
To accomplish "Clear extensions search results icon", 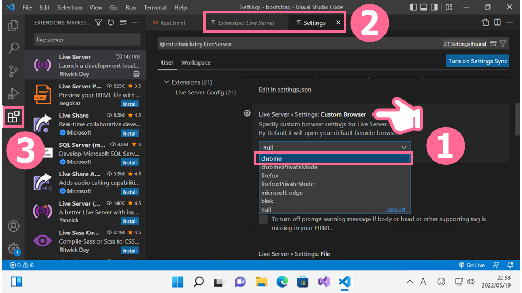I will 123,22.
